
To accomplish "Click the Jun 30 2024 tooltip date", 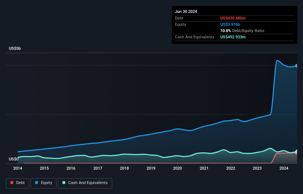I will pos(186,11).
